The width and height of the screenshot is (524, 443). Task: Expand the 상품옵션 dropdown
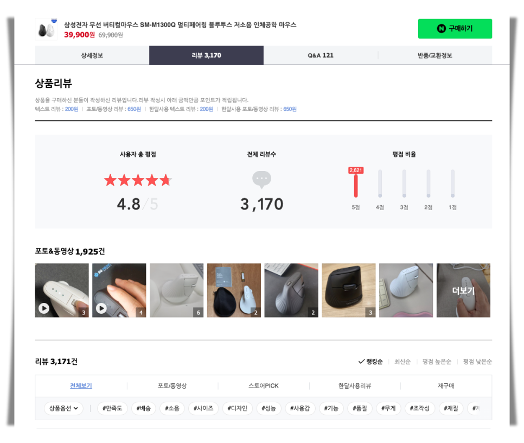pos(63,408)
